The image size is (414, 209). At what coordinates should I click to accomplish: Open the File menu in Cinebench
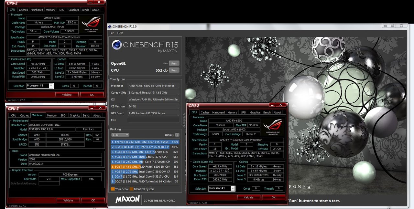click(x=112, y=33)
